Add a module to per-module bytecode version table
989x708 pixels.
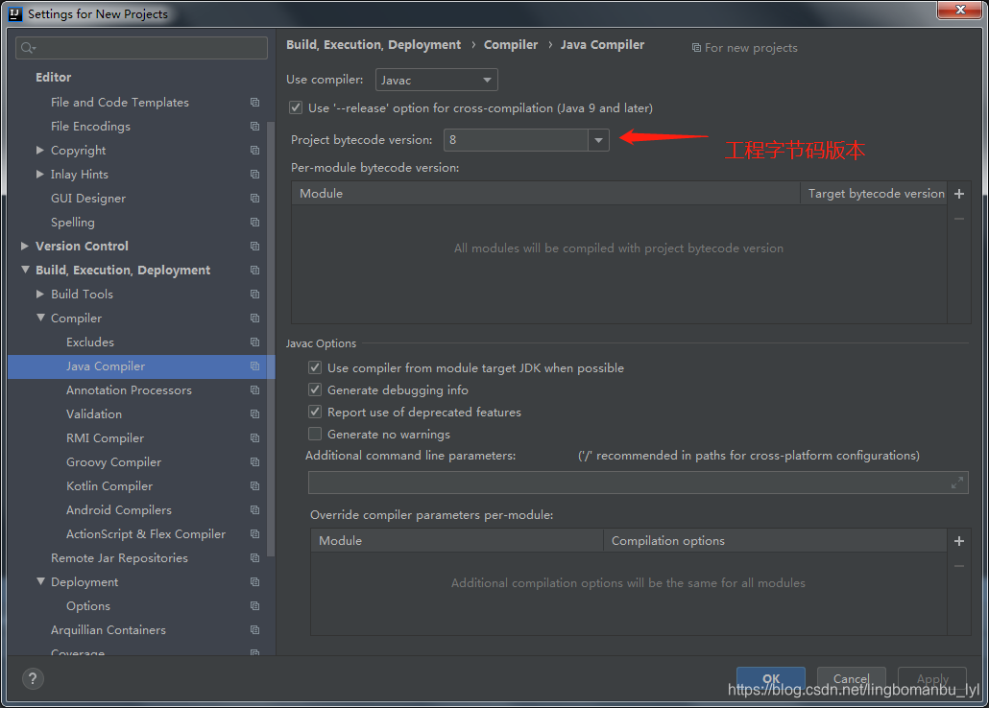[958, 193]
